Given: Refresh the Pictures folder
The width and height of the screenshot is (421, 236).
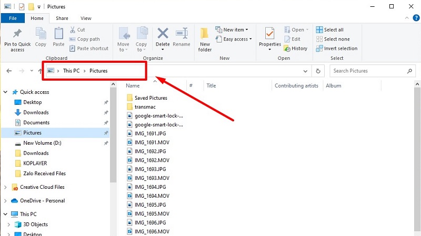Looking at the screenshot, I should (318, 71).
